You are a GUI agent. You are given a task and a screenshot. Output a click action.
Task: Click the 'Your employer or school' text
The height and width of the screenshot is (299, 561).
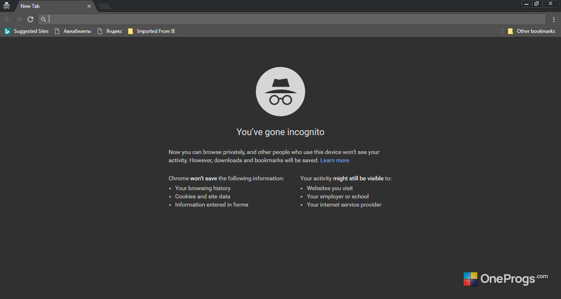click(338, 196)
